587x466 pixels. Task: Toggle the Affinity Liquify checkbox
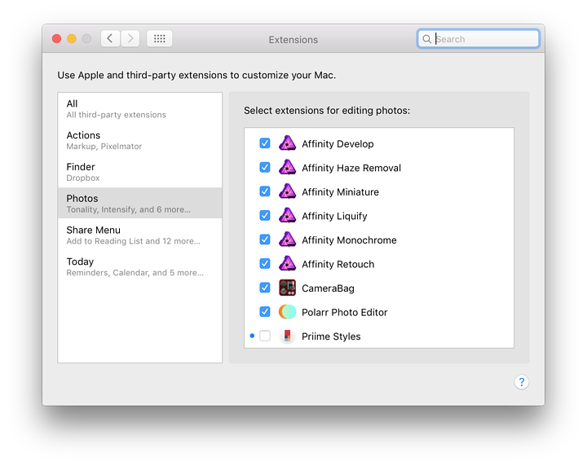(265, 215)
